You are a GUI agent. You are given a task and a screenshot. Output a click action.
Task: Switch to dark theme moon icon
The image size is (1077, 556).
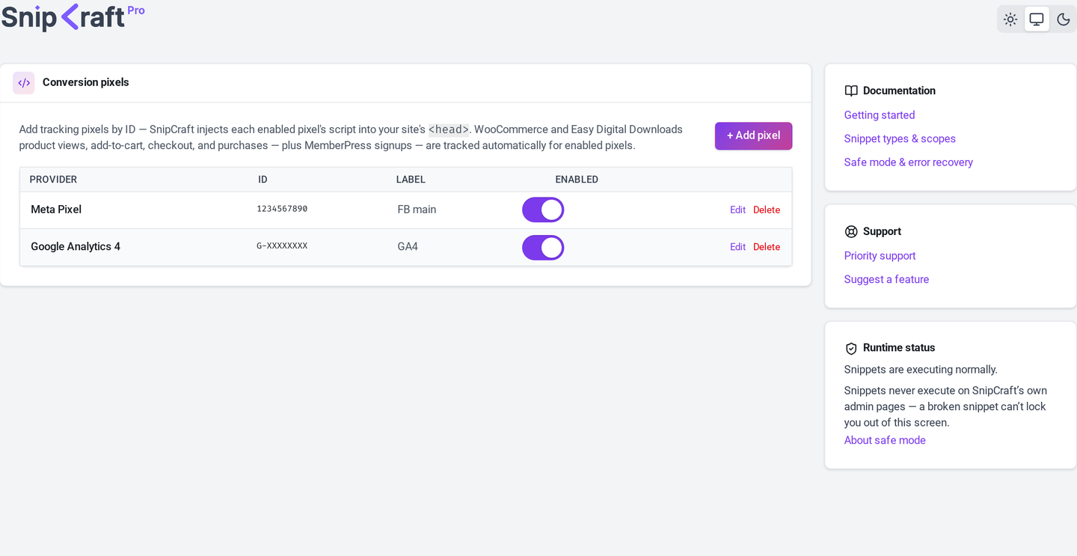(x=1063, y=19)
